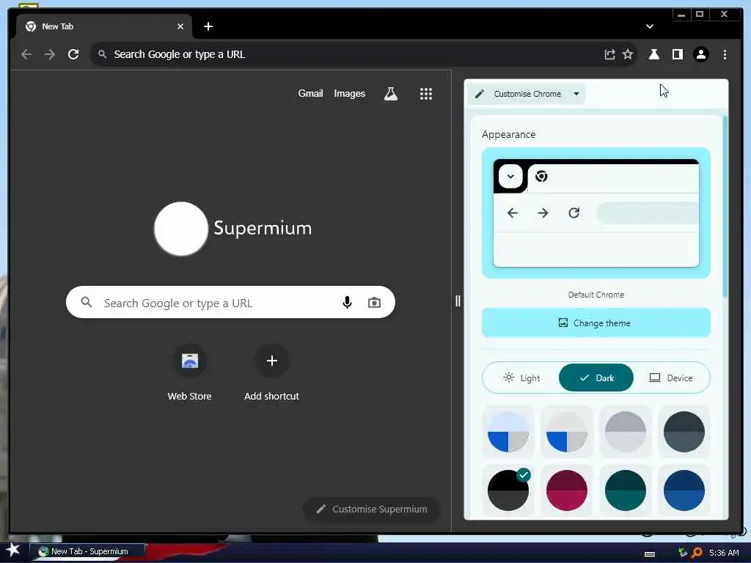
Task: Click the Default Chrome label
Action: [596, 295]
